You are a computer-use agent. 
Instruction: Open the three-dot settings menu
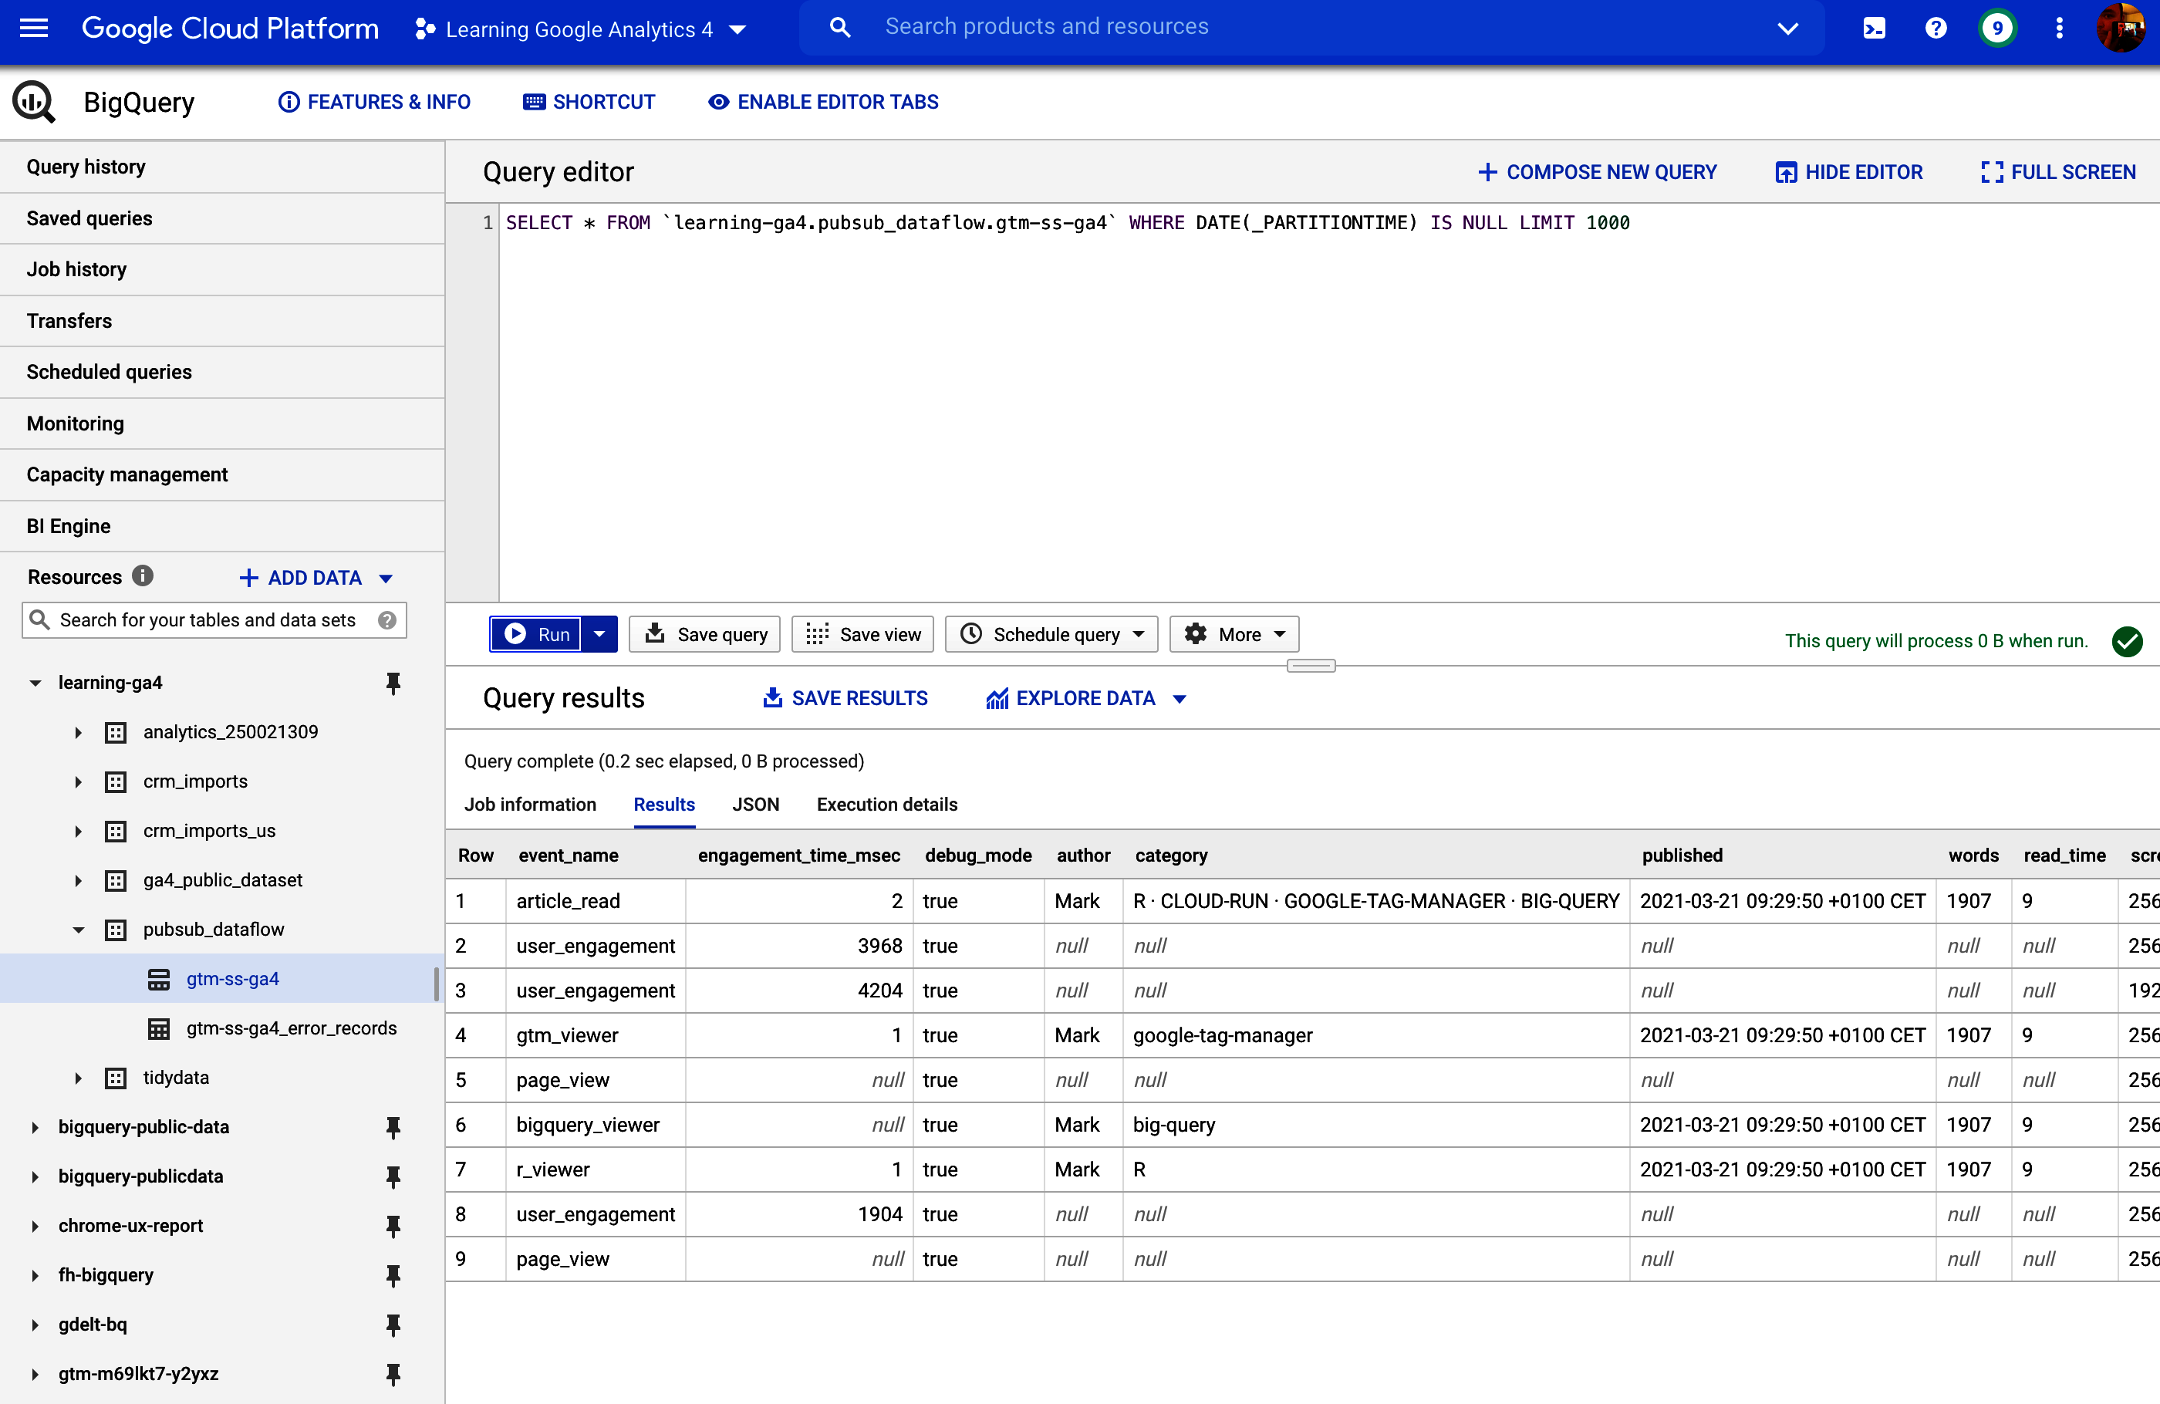2058,28
